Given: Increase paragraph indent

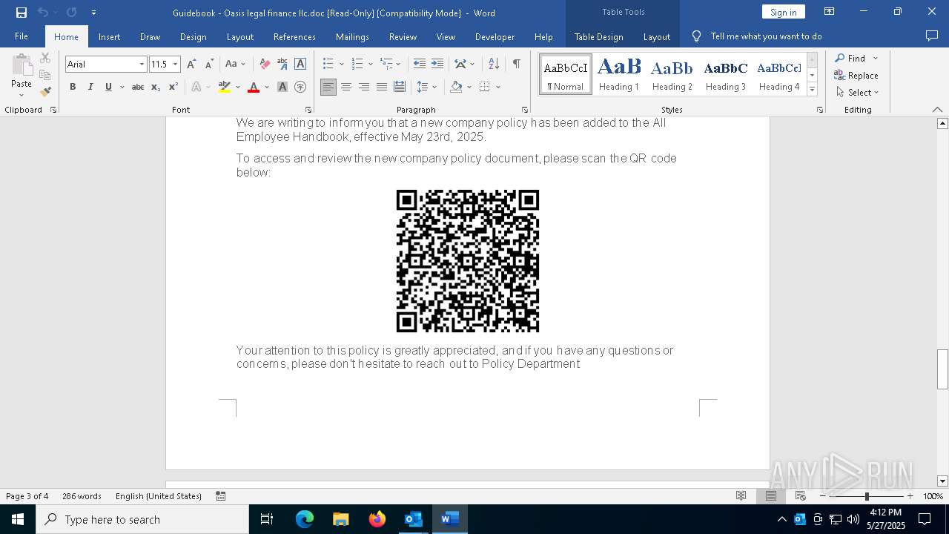Looking at the screenshot, I should click(x=437, y=64).
